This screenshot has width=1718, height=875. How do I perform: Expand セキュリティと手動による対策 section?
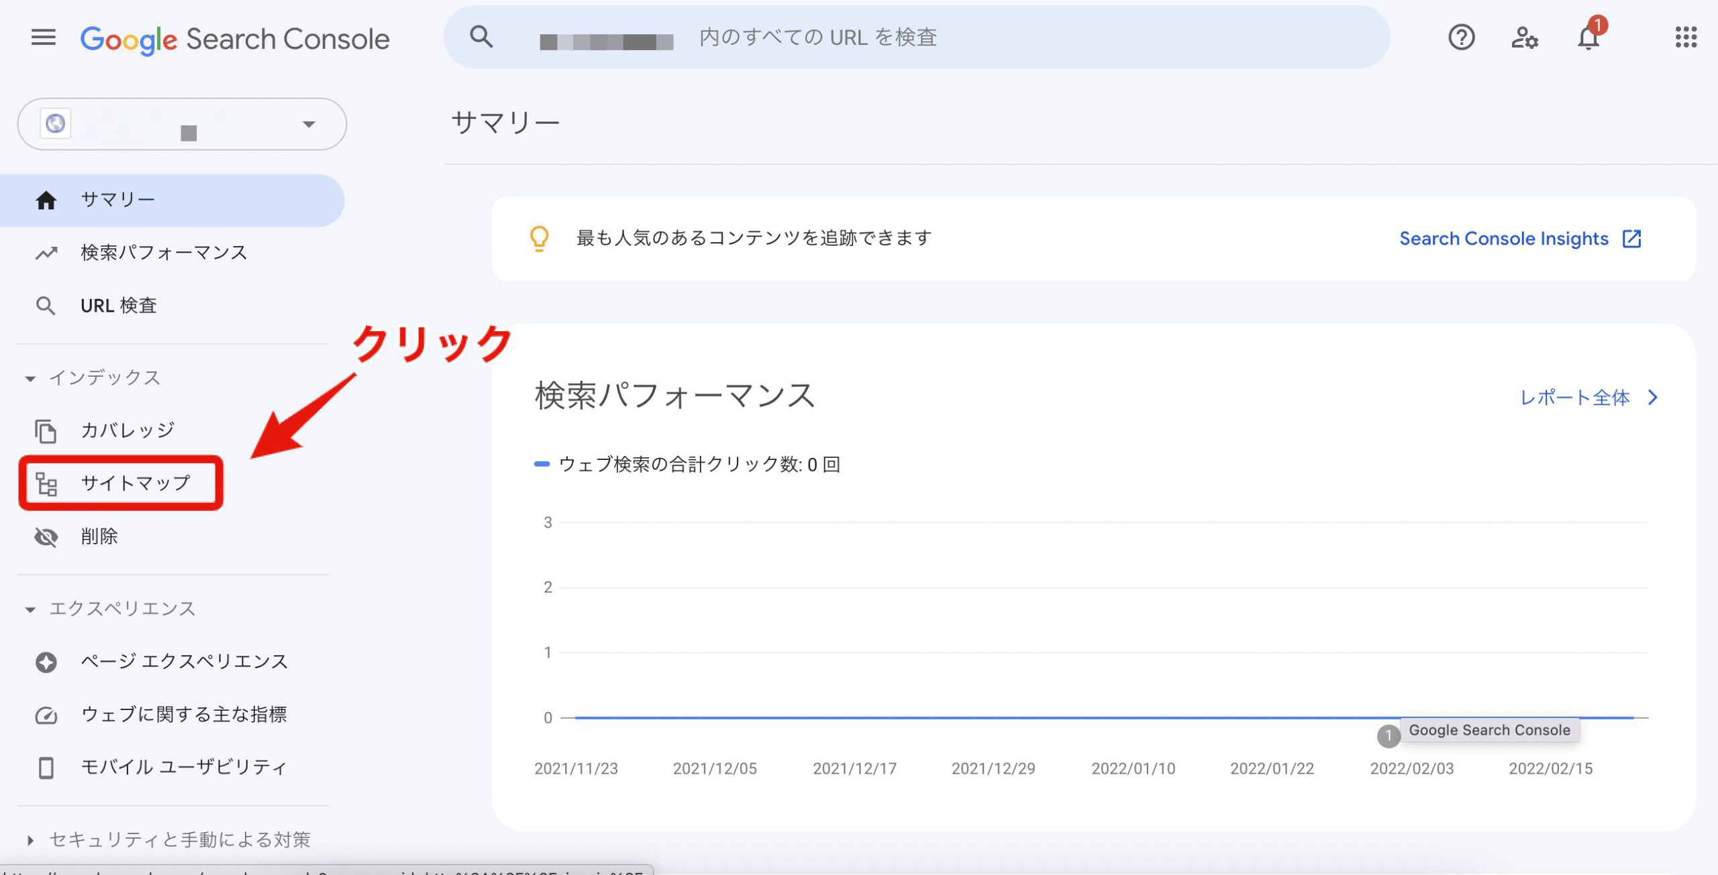[x=169, y=840]
